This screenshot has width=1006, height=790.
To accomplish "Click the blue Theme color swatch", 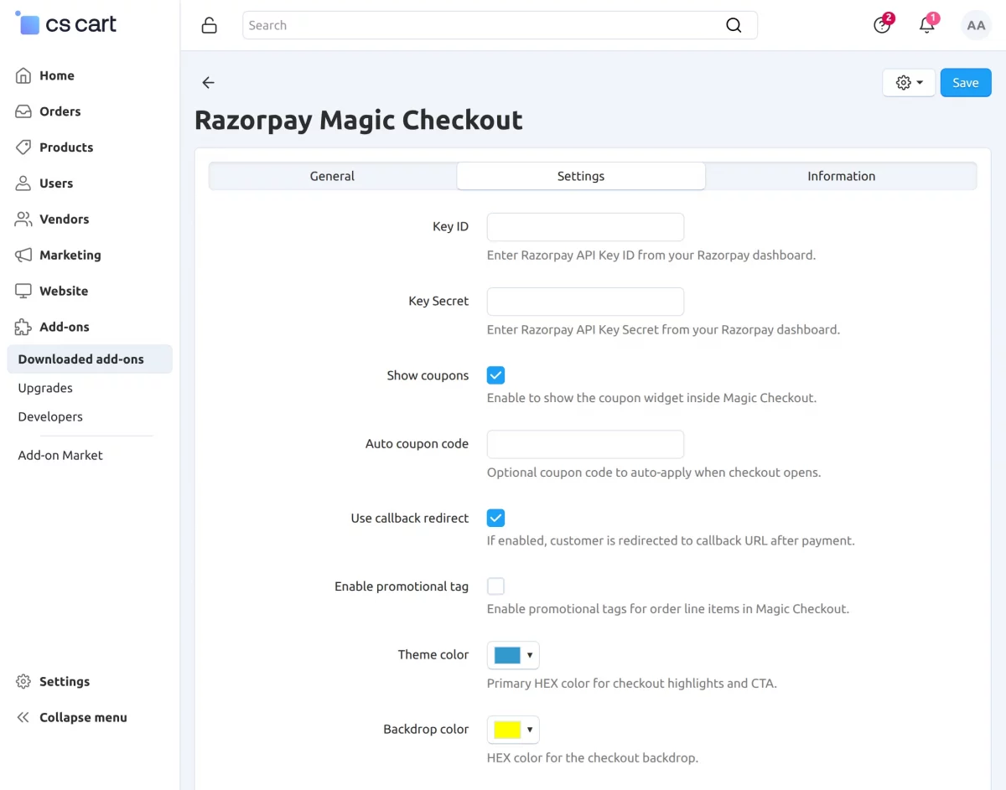I will tap(507, 656).
